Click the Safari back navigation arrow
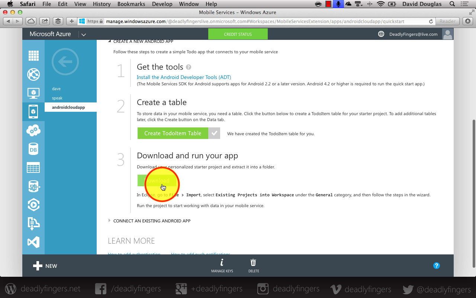 click(8, 21)
